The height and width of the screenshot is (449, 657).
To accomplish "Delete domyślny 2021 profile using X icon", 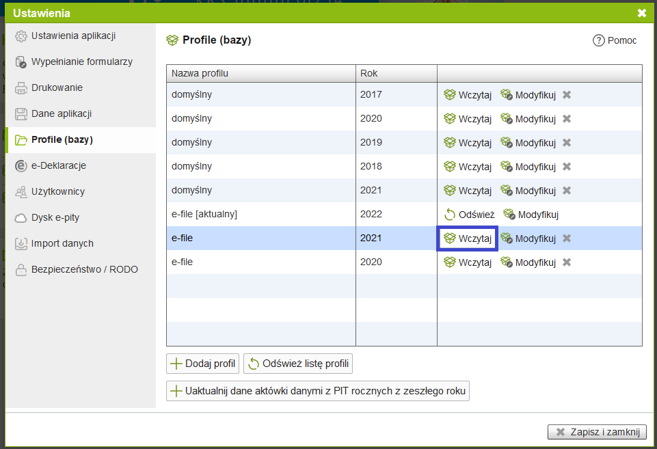I will point(566,191).
